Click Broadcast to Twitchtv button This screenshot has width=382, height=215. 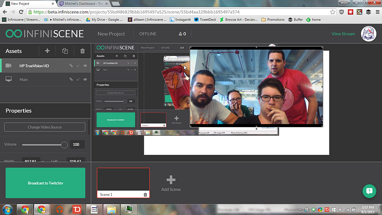tap(45, 183)
